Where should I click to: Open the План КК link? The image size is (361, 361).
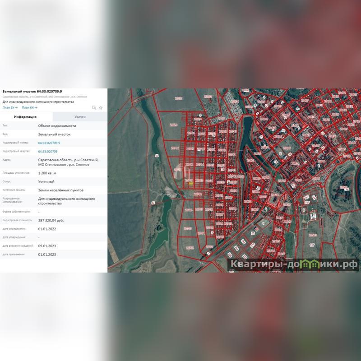(29, 108)
